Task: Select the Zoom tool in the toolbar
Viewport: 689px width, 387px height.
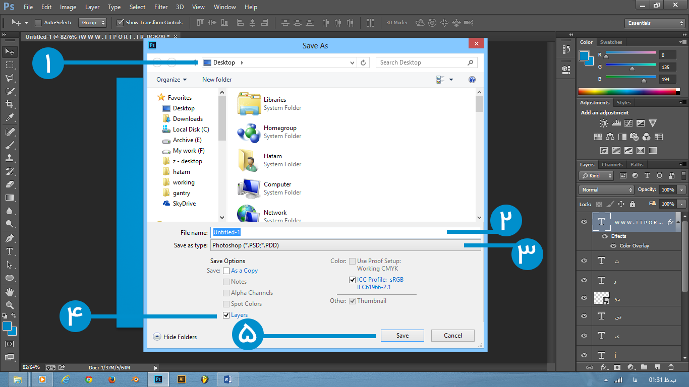Action: 10,305
